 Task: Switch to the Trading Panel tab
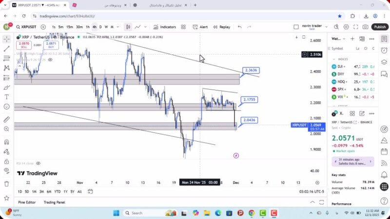click(x=54, y=202)
